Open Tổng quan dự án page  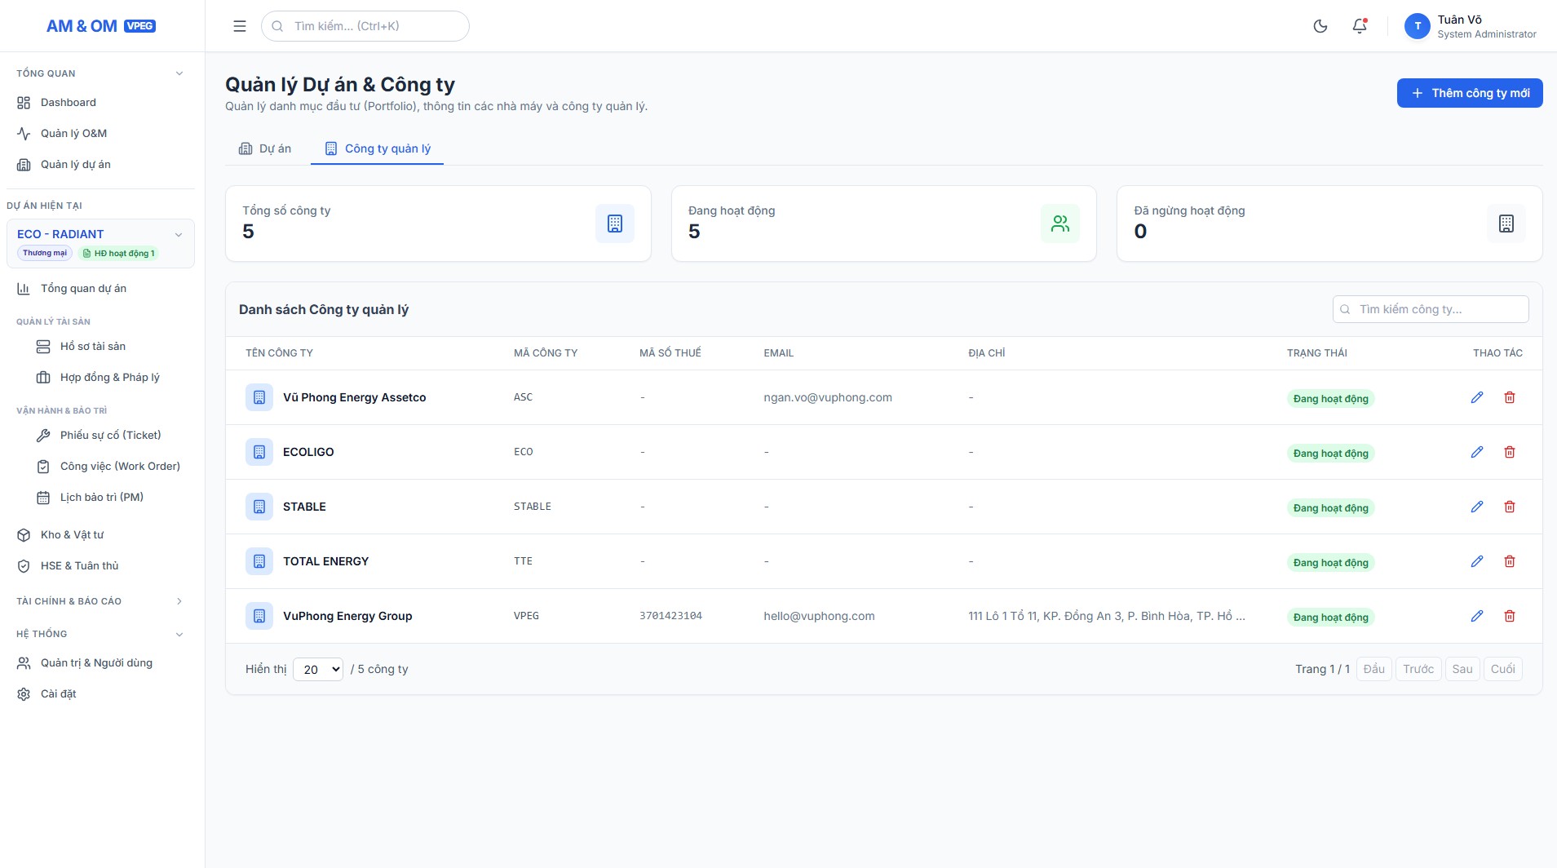click(102, 289)
